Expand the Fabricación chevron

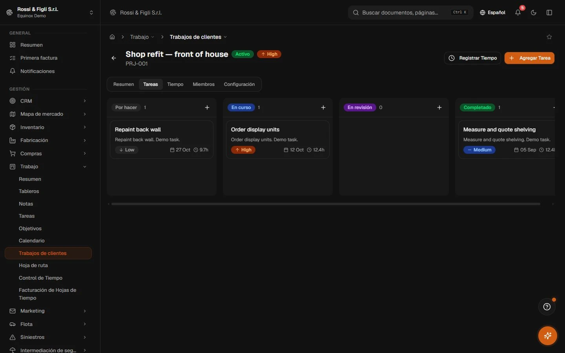85,140
